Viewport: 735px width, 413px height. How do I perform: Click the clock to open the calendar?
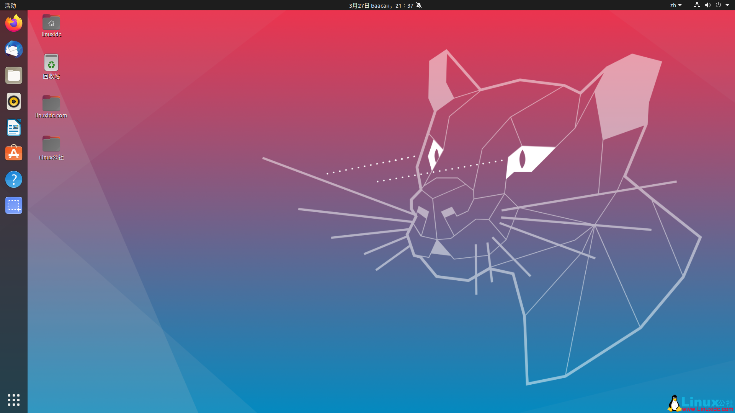[x=381, y=5]
